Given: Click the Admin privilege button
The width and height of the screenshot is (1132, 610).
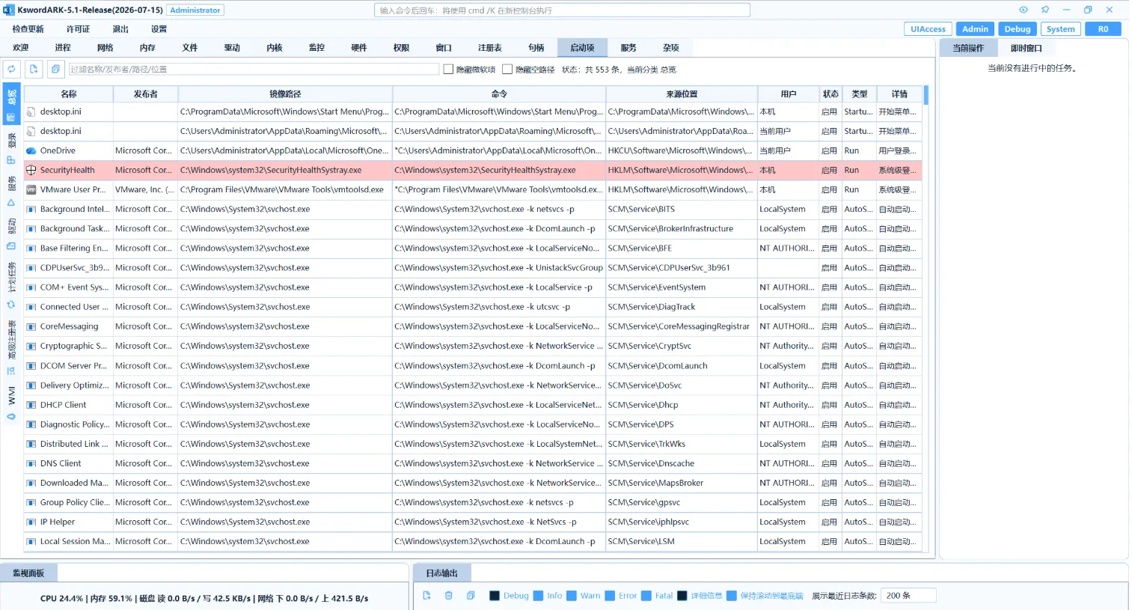Looking at the screenshot, I should click(x=975, y=29).
